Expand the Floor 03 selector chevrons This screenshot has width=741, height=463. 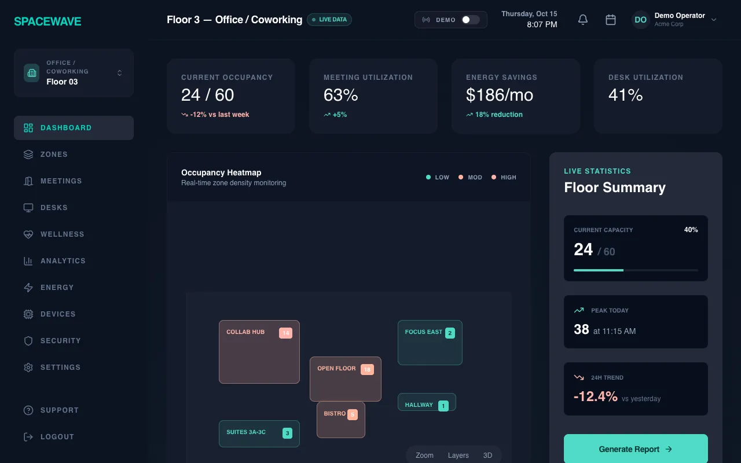pyautogui.click(x=119, y=73)
